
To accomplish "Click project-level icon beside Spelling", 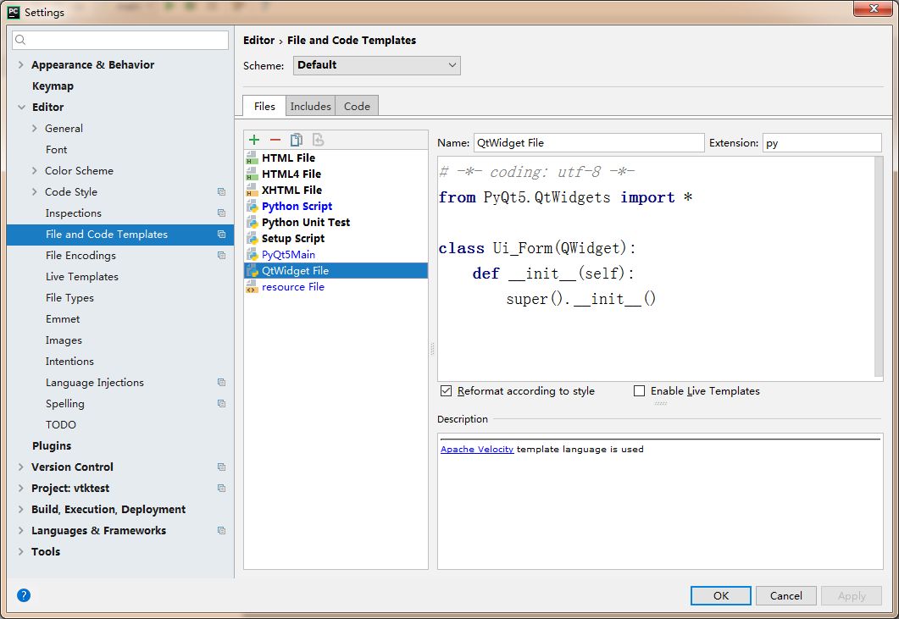I will 221,404.
